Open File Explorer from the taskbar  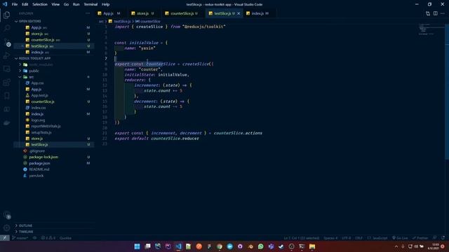[x=312, y=246]
